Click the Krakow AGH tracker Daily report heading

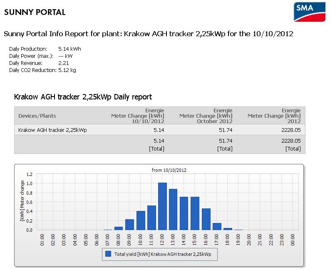[83, 97]
